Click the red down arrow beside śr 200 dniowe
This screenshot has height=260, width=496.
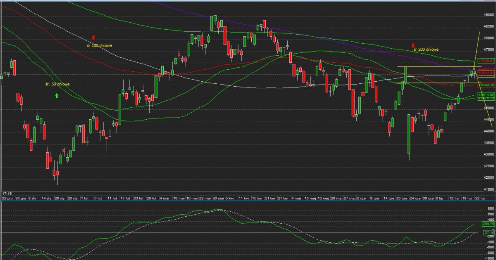[413, 45]
